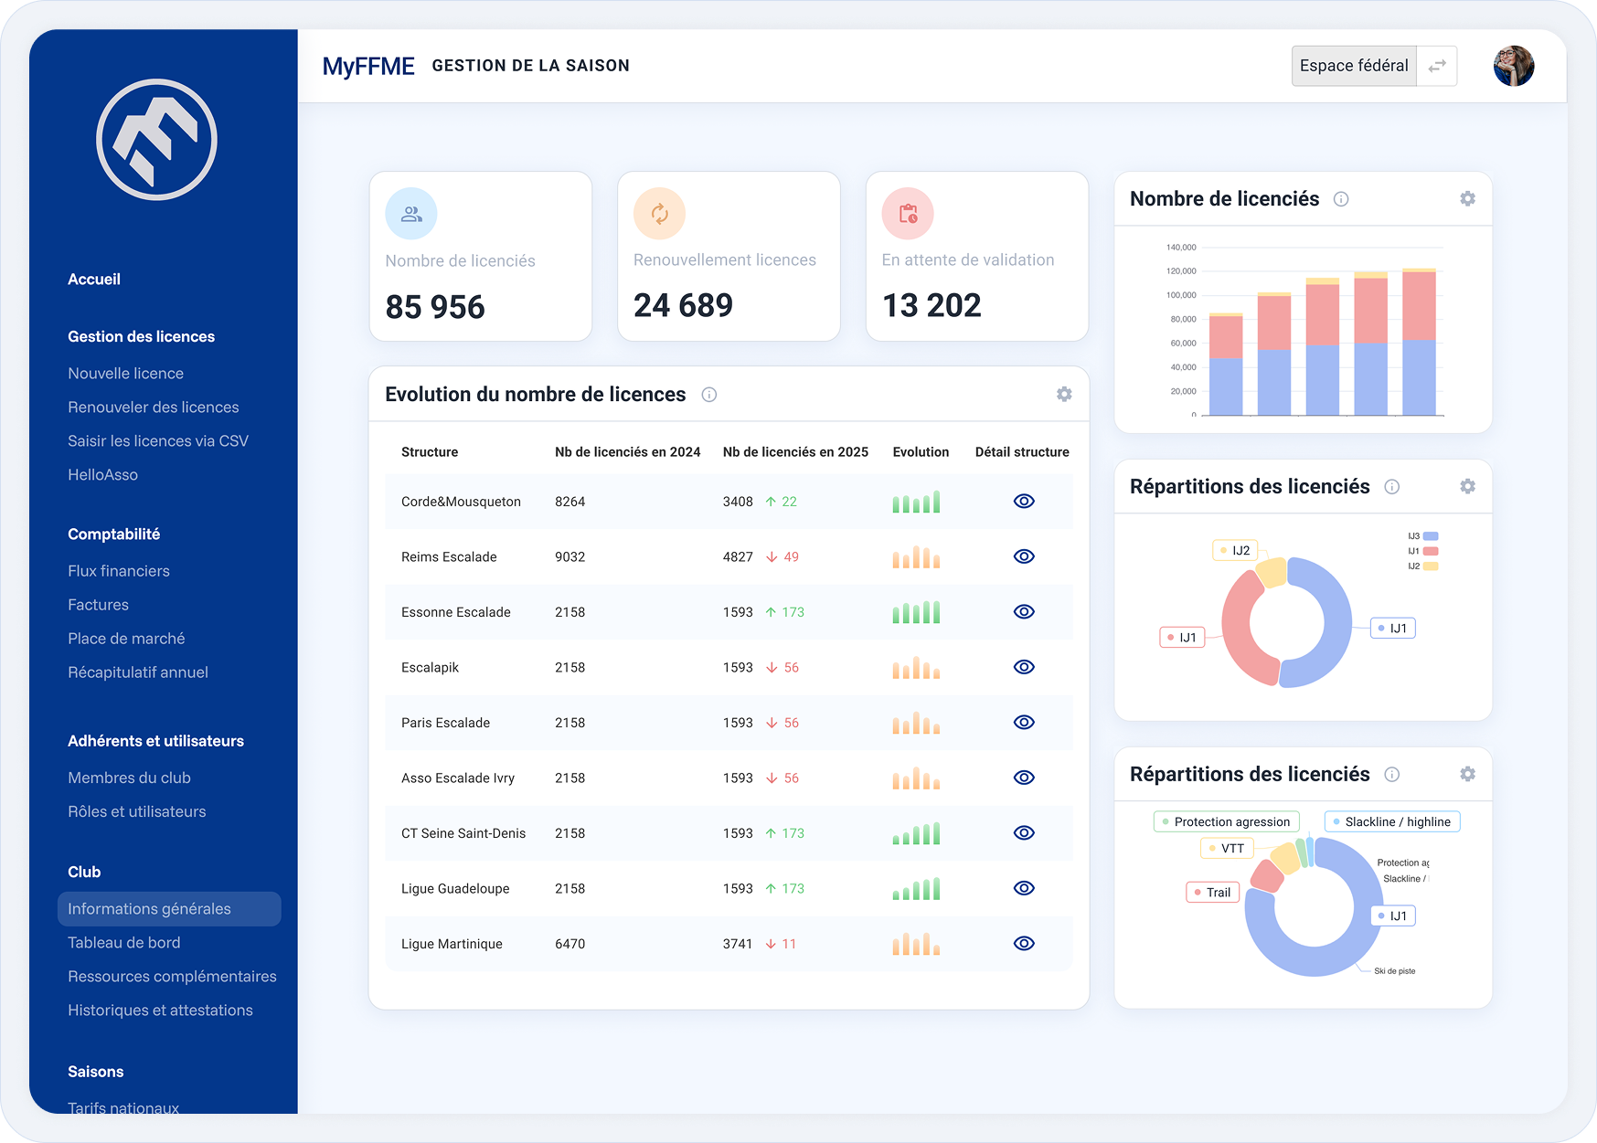This screenshot has width=1597, height=1143.
Task: Click the orange renewal icon on Renouvellement card
Action: pos(659,214)
